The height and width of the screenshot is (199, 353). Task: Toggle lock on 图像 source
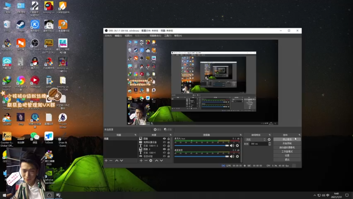pyautogui.click(x=169, y=138)
